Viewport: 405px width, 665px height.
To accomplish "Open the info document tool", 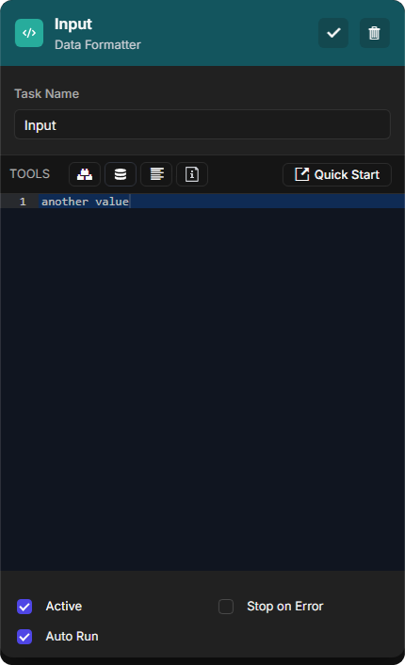I will click(192, 174).
